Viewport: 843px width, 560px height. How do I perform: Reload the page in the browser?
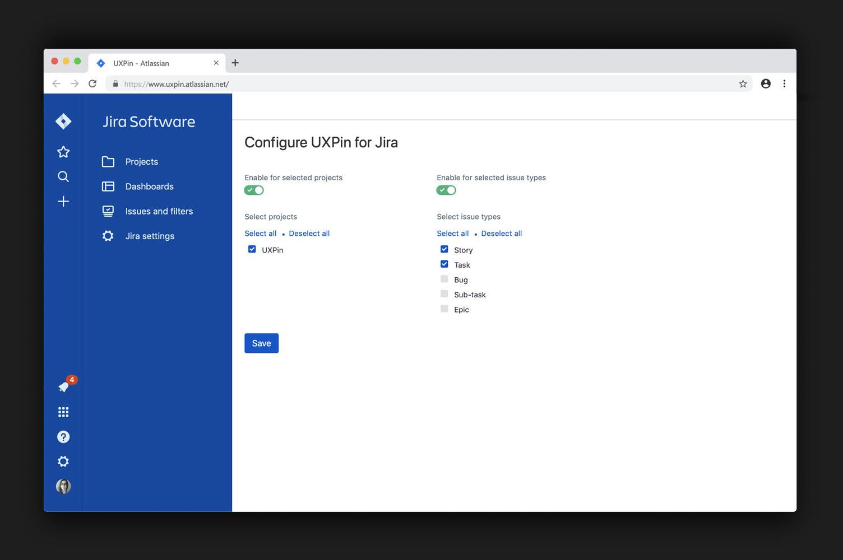click(92, 83)
